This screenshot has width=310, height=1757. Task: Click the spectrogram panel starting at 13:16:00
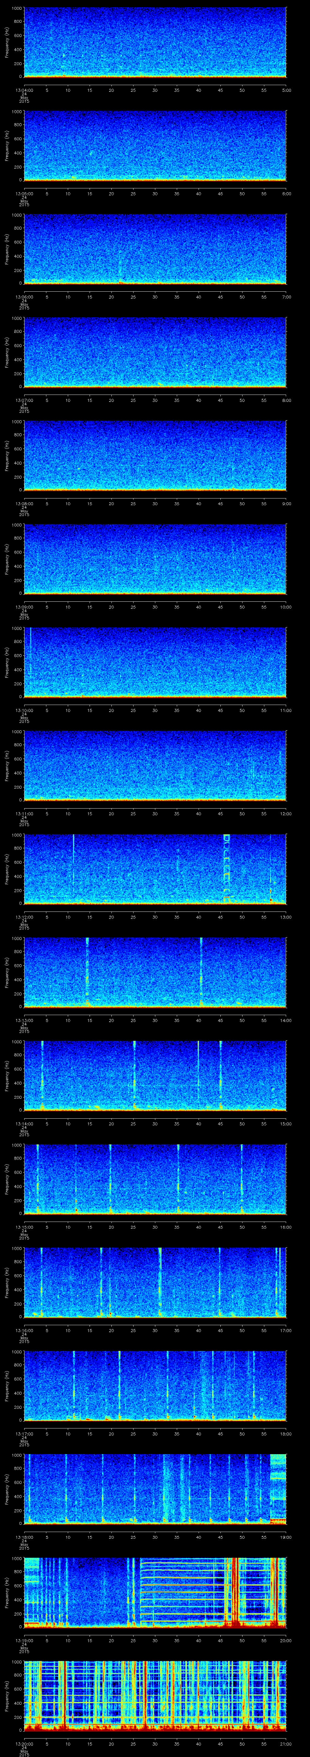155,1283
